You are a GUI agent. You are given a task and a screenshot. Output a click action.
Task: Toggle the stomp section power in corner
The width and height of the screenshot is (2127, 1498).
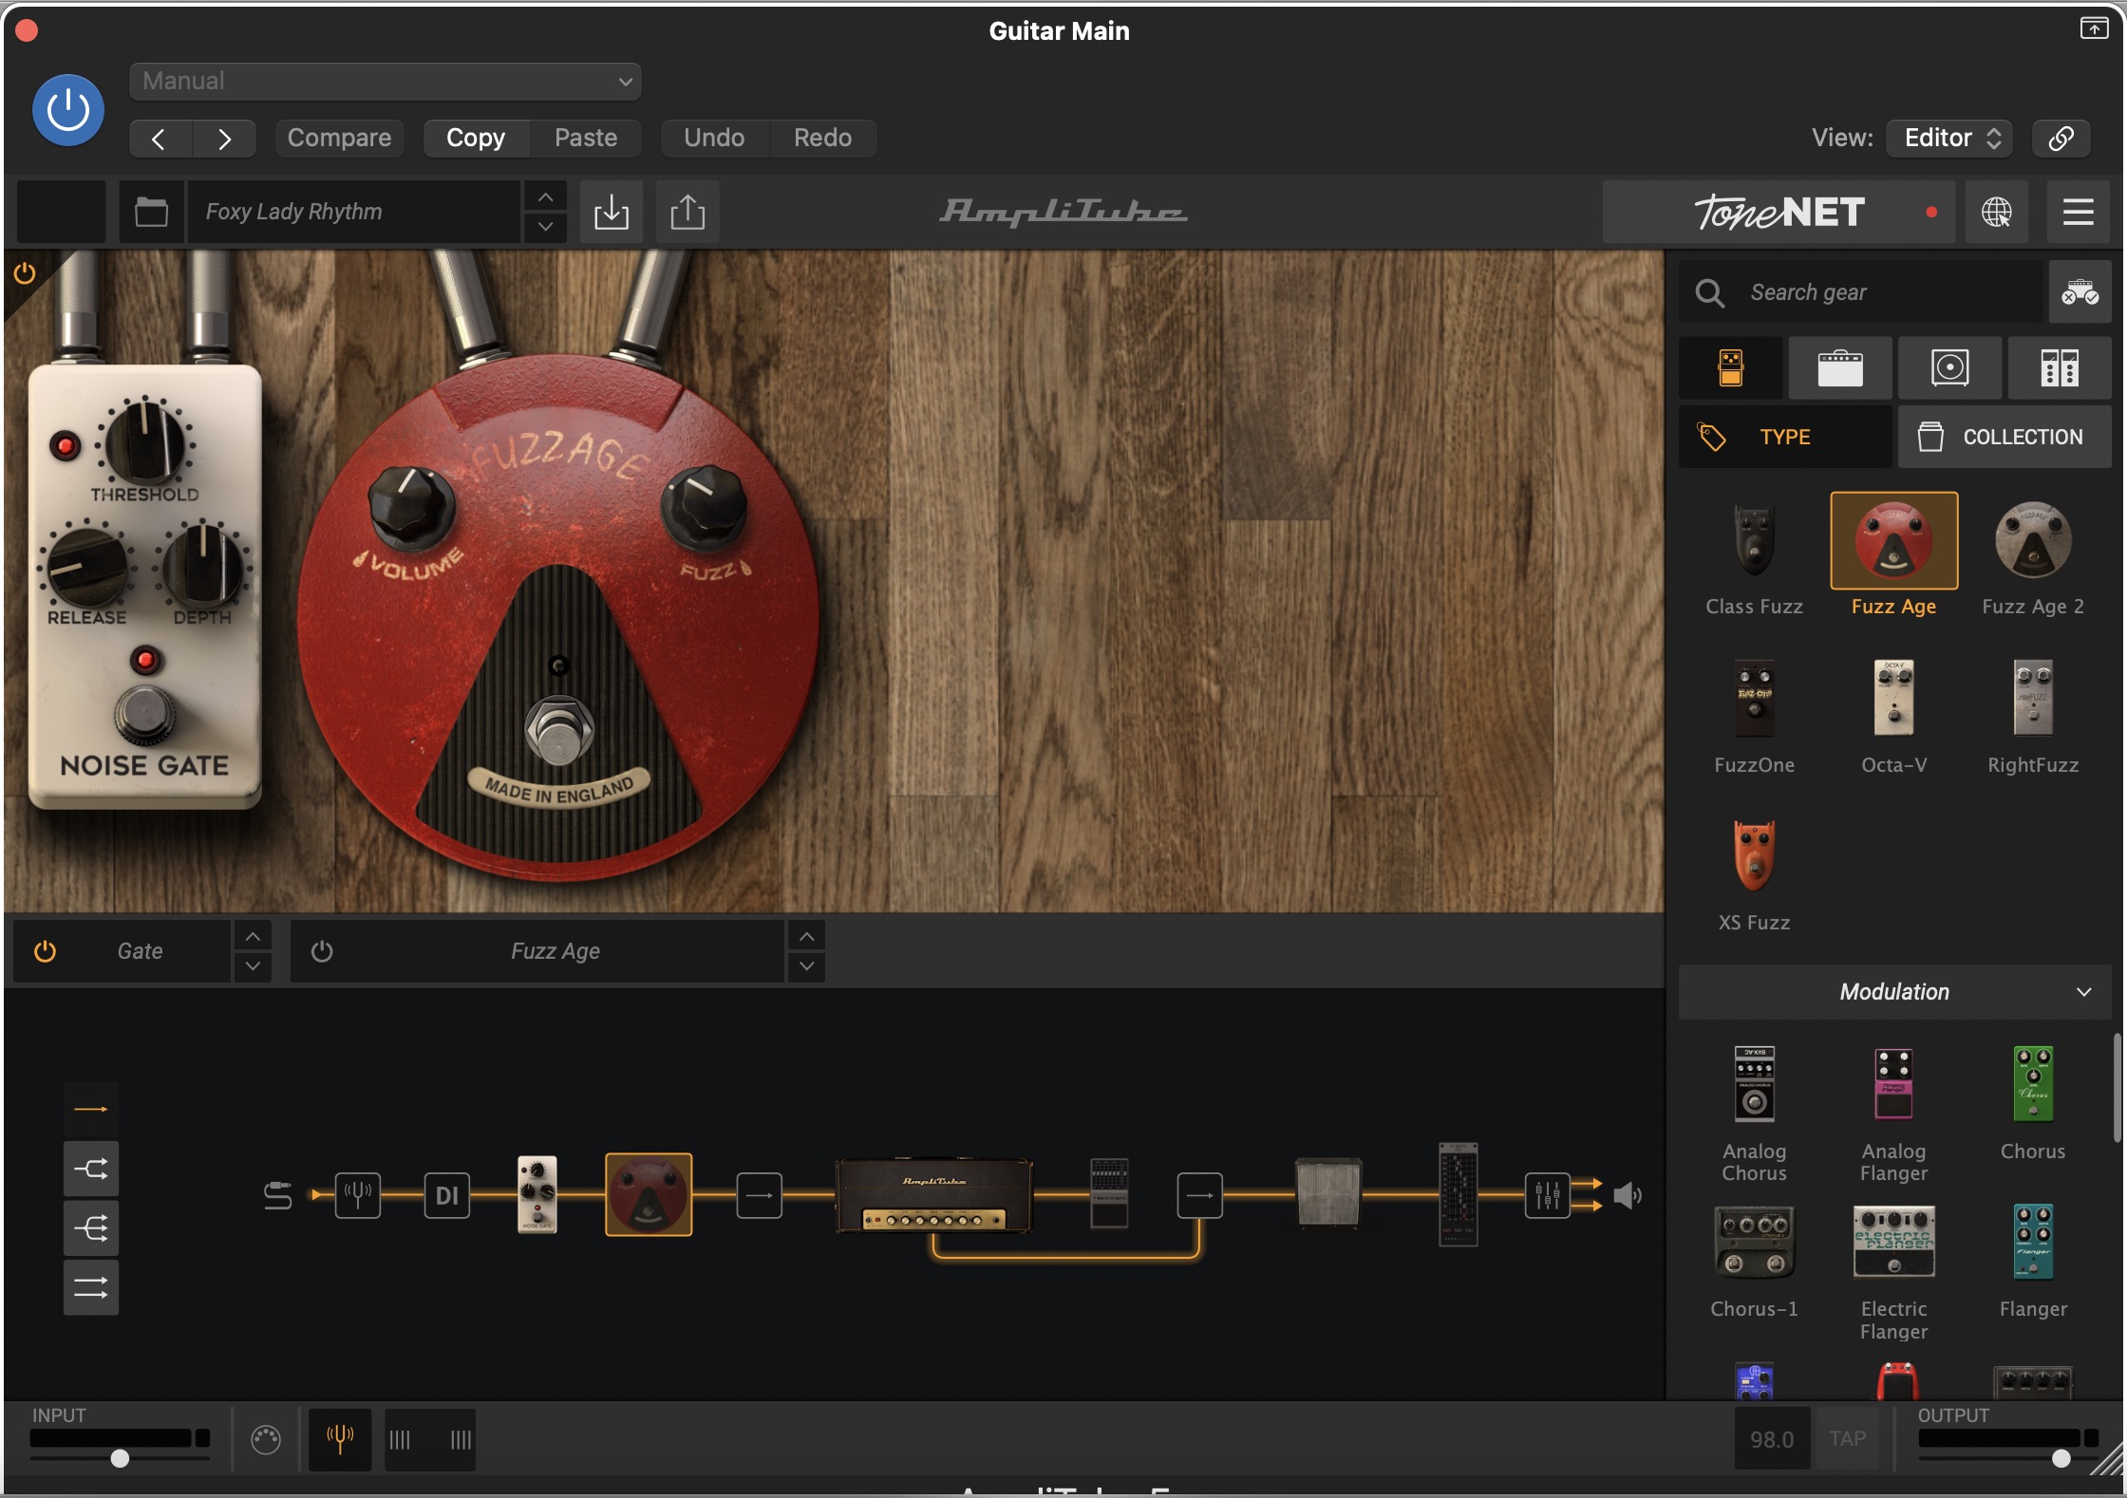click(25, 273)
